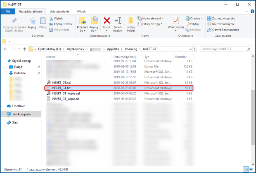Click Kopiuj ścieżkę in the ribbon
This screenshot has height=173, width=256.
(x=61, y=24)
